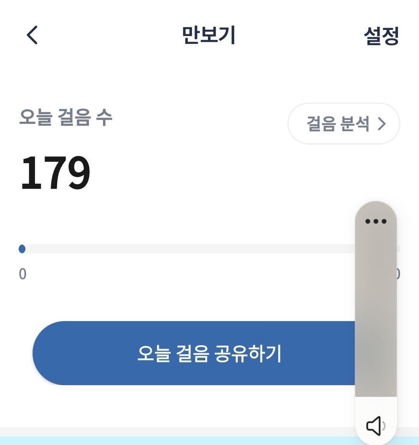Image resolution: width=419 pixels, height=445 pixels.
Task: Click the right end of the step progress track
Action: 398,249
